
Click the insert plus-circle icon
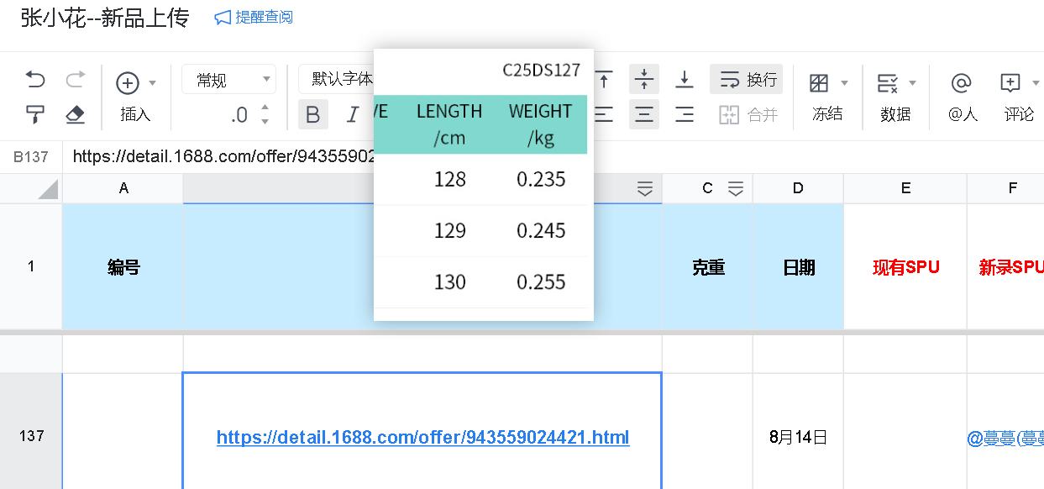point(128,82)
